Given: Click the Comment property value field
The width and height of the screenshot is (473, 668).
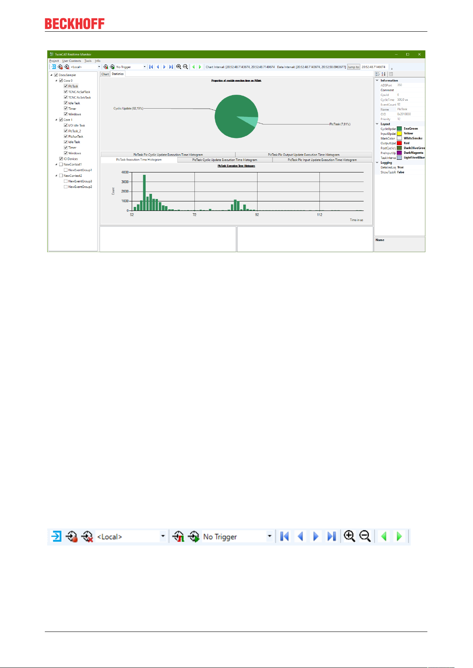Looking at the screenshot, I should point(411,90).
